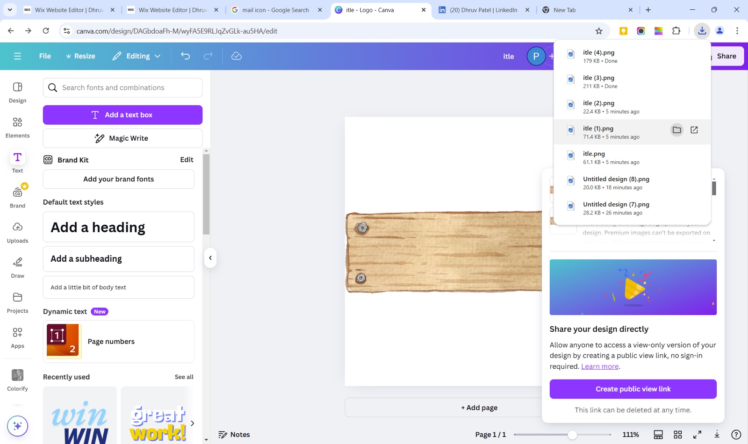748x444 pixels.
Task: Click the Page numbers dynamic text thumbnail
Action: (64, 341)
